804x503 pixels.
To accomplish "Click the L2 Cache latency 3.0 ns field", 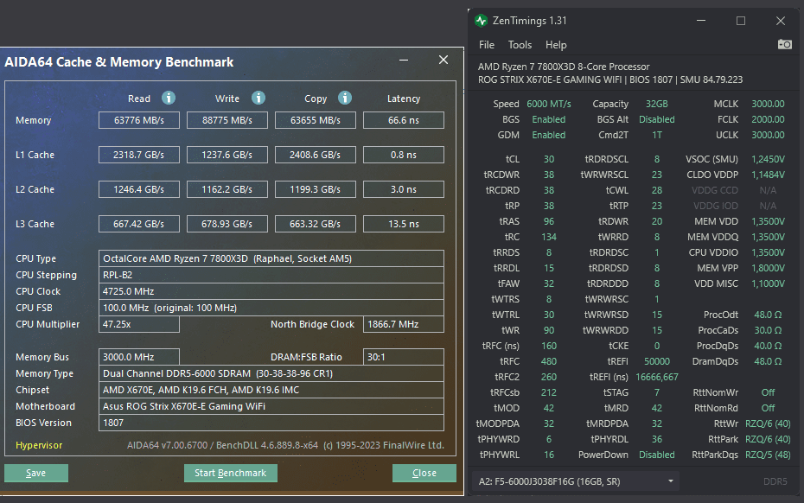I will [x=404, y=189].
